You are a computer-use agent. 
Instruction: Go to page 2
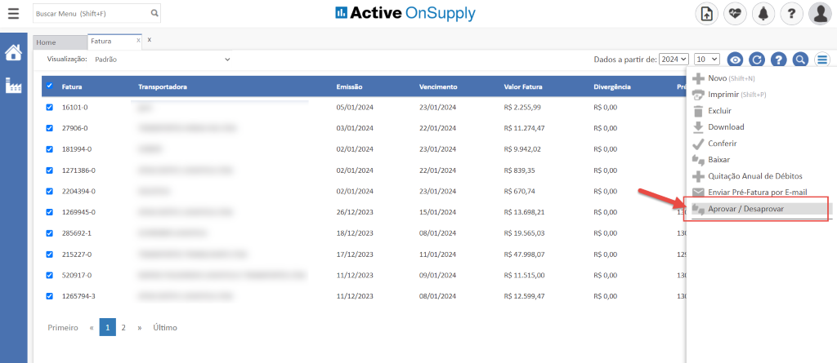[123, 328]
